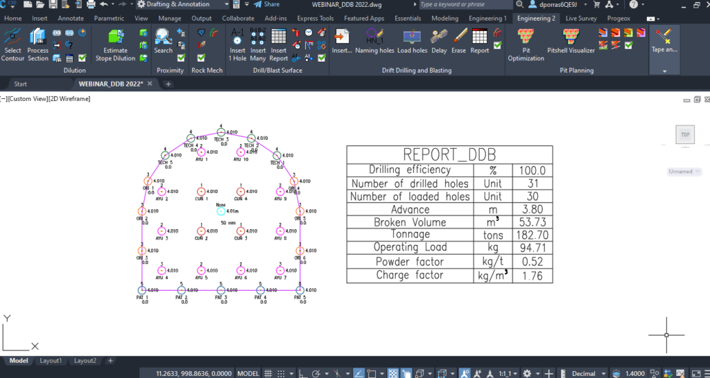710x378 pixels.
Task: Toggle the Drift Drilling and Blasting checkmark
Action: pyautogui.click(x=497, y=45)
